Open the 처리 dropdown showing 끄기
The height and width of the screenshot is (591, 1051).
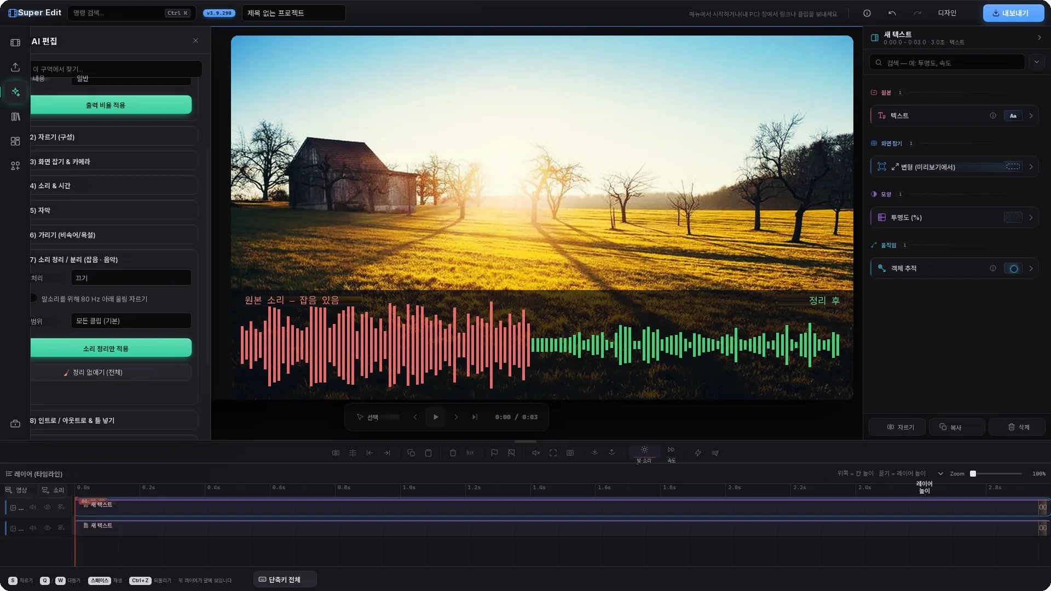[x=131, y=278]
